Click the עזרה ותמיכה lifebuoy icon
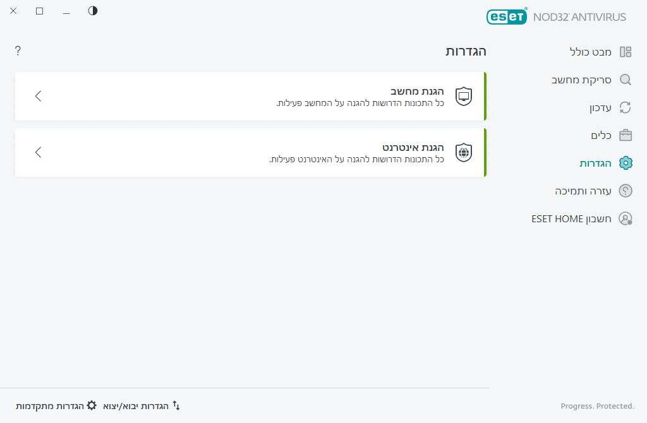The height and width of the screenshot is (423, 647). (x=626, y=191)
